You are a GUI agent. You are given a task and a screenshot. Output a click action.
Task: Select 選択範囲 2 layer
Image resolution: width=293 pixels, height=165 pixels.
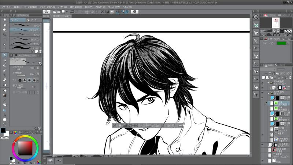click(280, 108)
